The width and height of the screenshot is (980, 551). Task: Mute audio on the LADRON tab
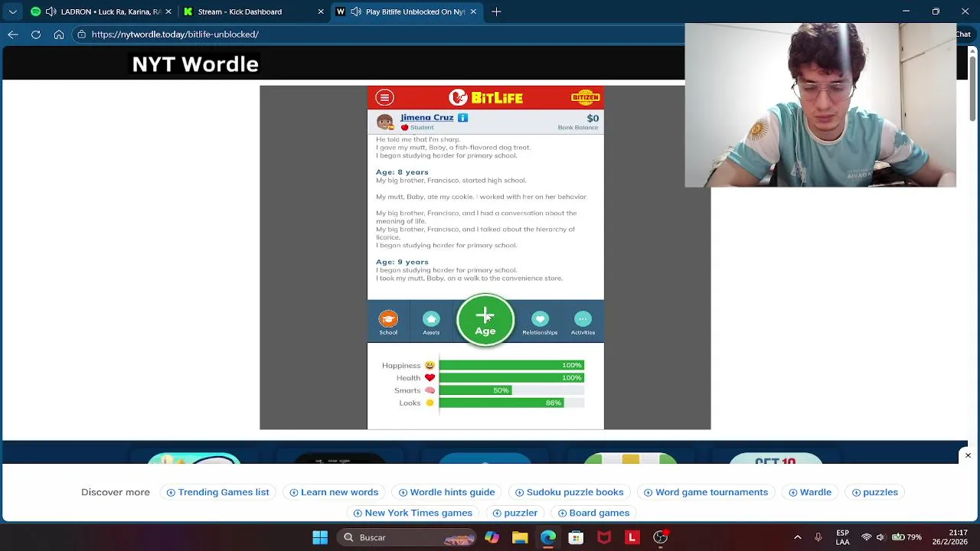click(51, 11)
